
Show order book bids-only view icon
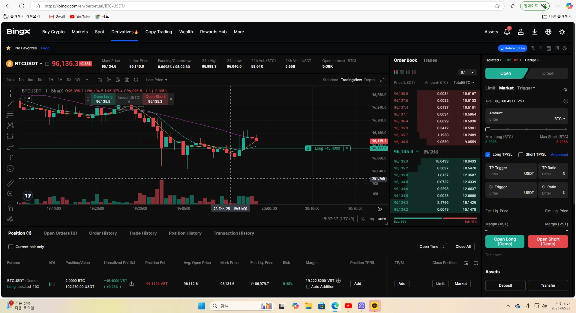click(x=408, y=72)
